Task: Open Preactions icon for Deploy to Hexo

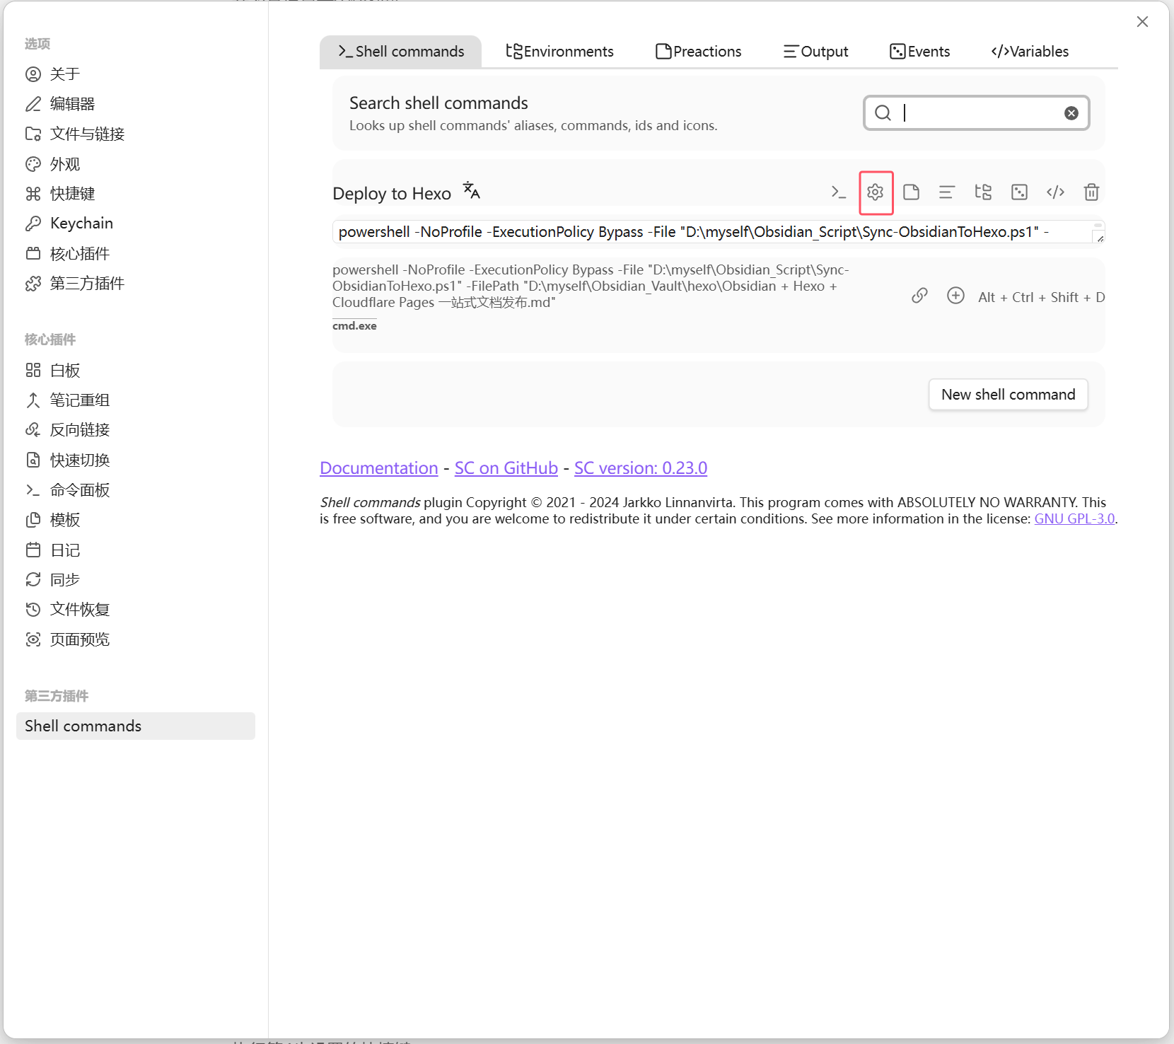Action: point(912,192)
